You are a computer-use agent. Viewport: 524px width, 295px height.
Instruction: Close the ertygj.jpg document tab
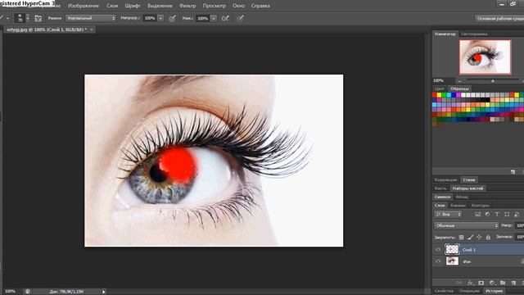click(91, 29)
